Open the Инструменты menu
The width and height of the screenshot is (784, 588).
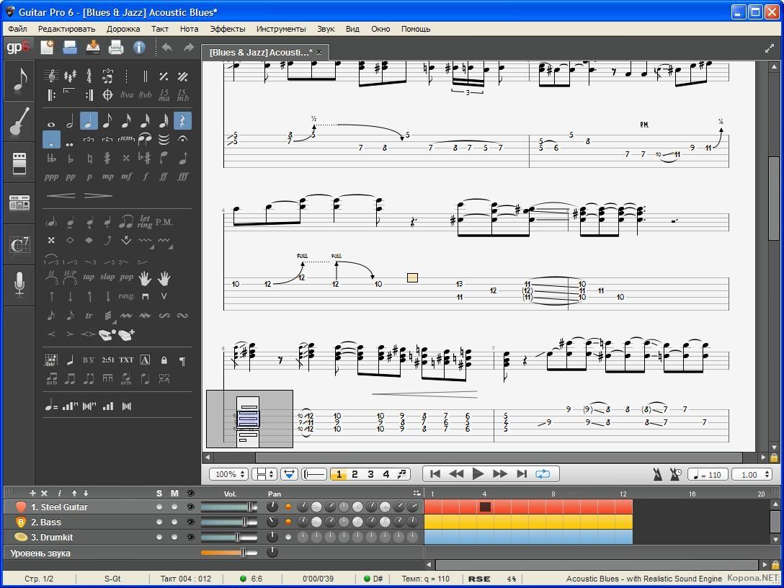tap(281, 29)
